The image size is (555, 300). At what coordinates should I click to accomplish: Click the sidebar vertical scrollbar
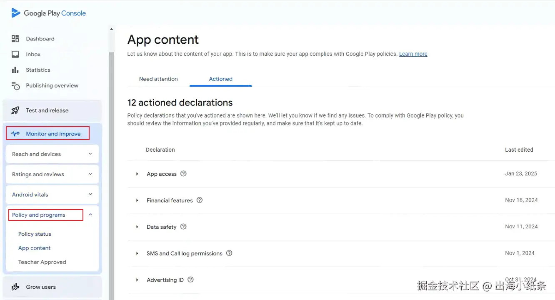point(111,167)
